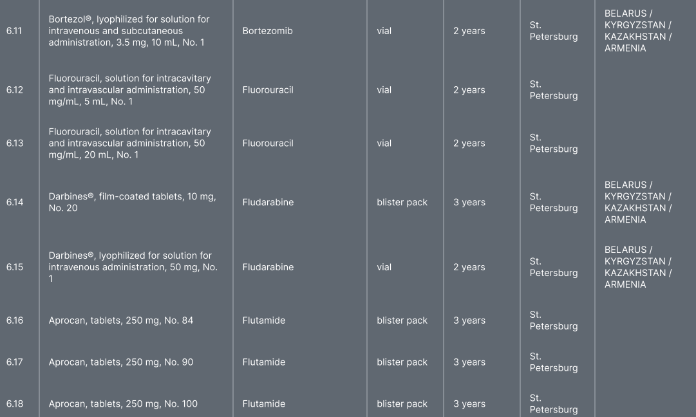Click the 2 years cell in row 6.15
Screen dimensions: 696x417
pyautogui.click(x=469, y=268)
